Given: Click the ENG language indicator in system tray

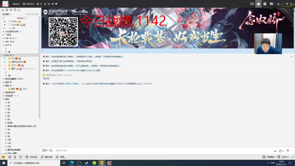Looking at the screenshot, I should pos(273,163).
